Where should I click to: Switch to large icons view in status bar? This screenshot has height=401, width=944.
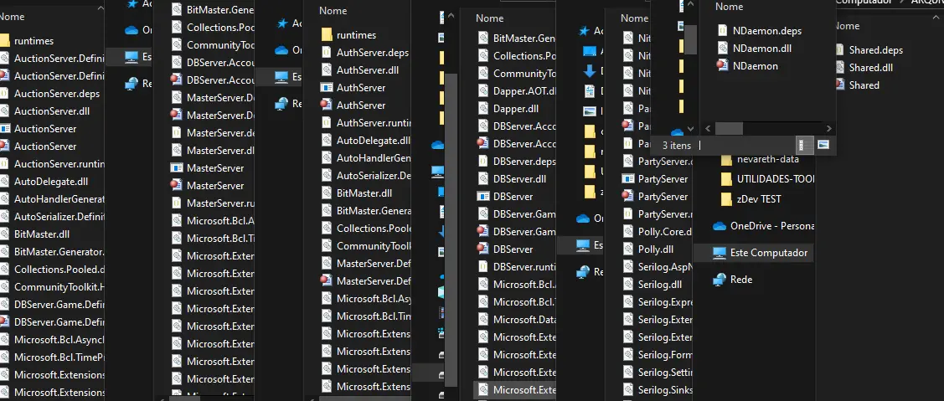click(824, 145)
